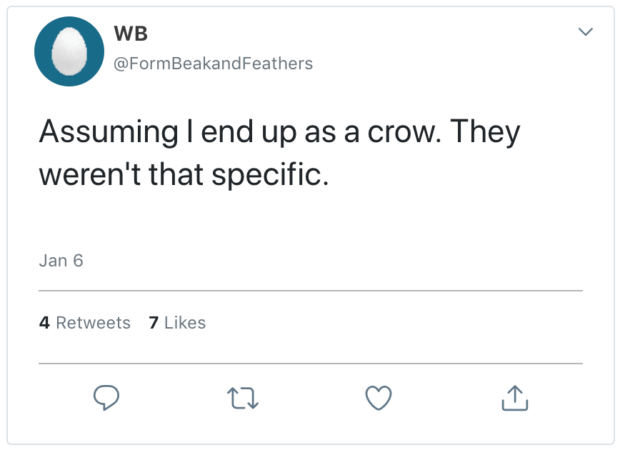The image size is (620, 450).
Task: Click the word "Likes" label
Action: pos(185,323)
